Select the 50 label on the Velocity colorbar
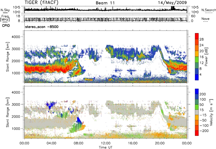 201,105
